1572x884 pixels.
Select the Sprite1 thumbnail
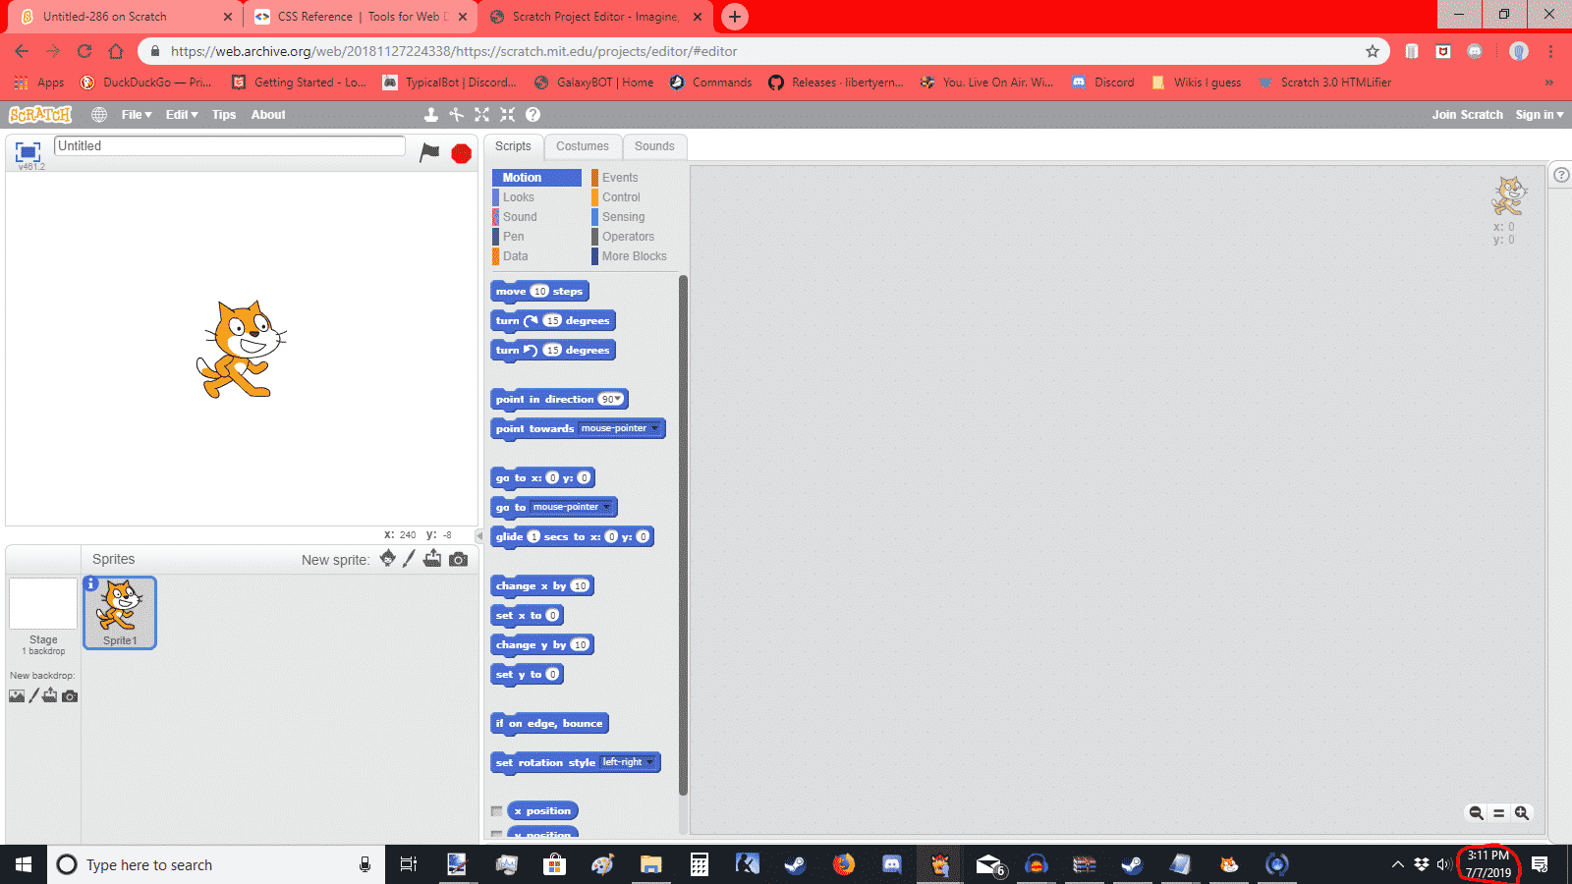(x=120, y=613)
